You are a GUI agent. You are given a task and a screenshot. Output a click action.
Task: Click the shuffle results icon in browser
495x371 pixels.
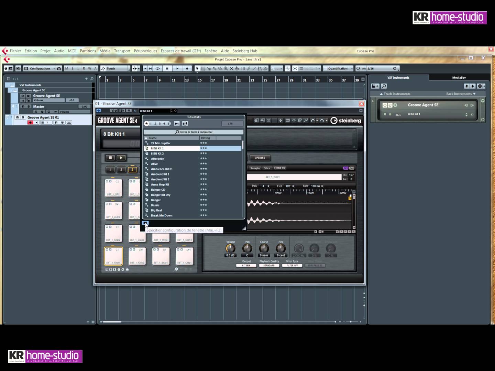click(x=185, y=124)
